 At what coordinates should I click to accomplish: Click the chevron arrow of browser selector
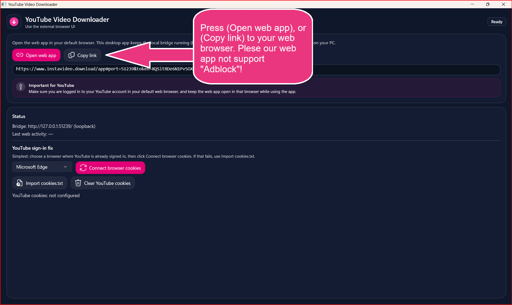(x=65, y=167)
